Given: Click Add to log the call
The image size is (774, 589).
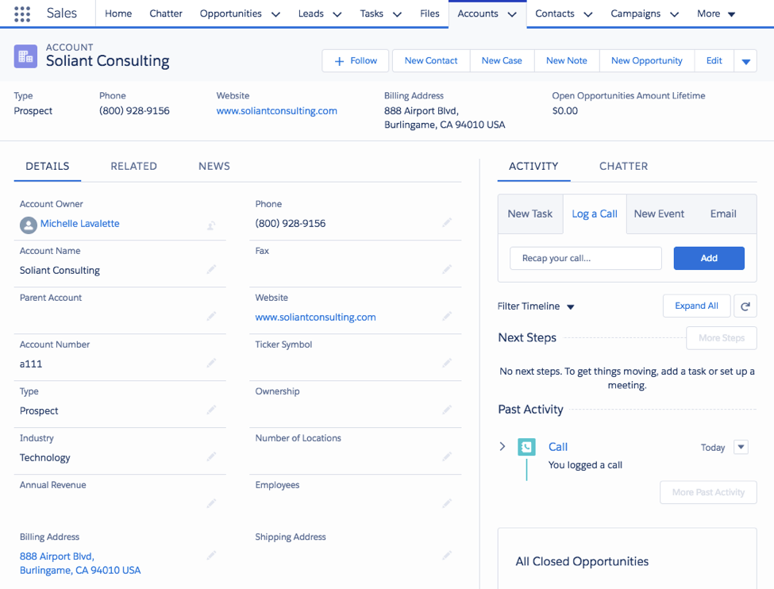Looking at the screenshot, I should 709,258.
